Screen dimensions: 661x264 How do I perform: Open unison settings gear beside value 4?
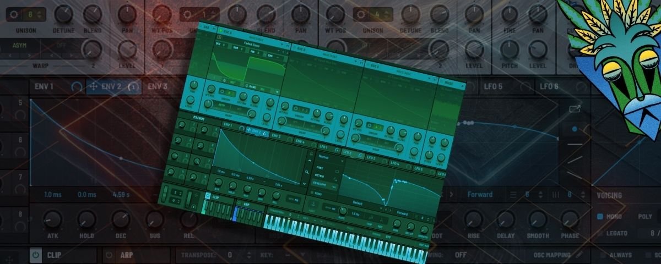click(x=362, y=13)
